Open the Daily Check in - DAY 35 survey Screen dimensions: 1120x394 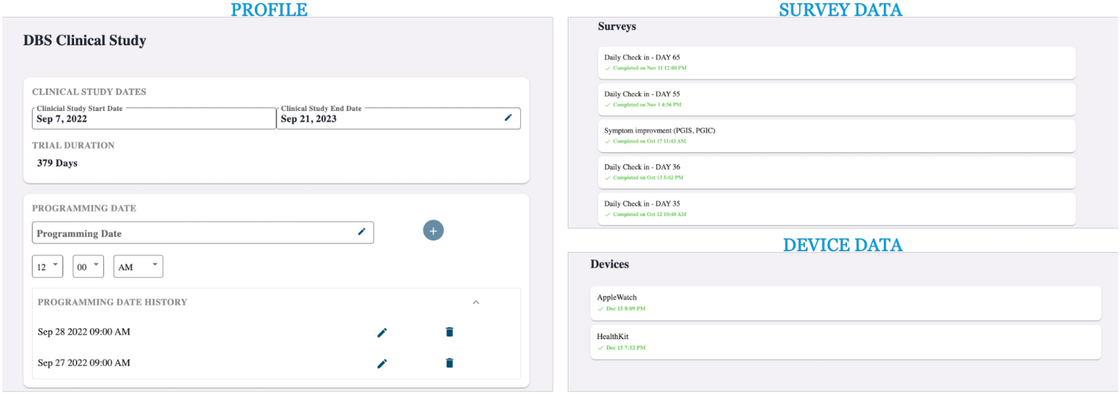836,209
